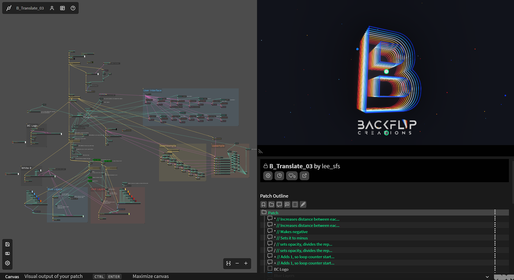514x280 pixels.
Task: Click the B_Translate_03 patch name in top bar
Action: click(30, 8)
